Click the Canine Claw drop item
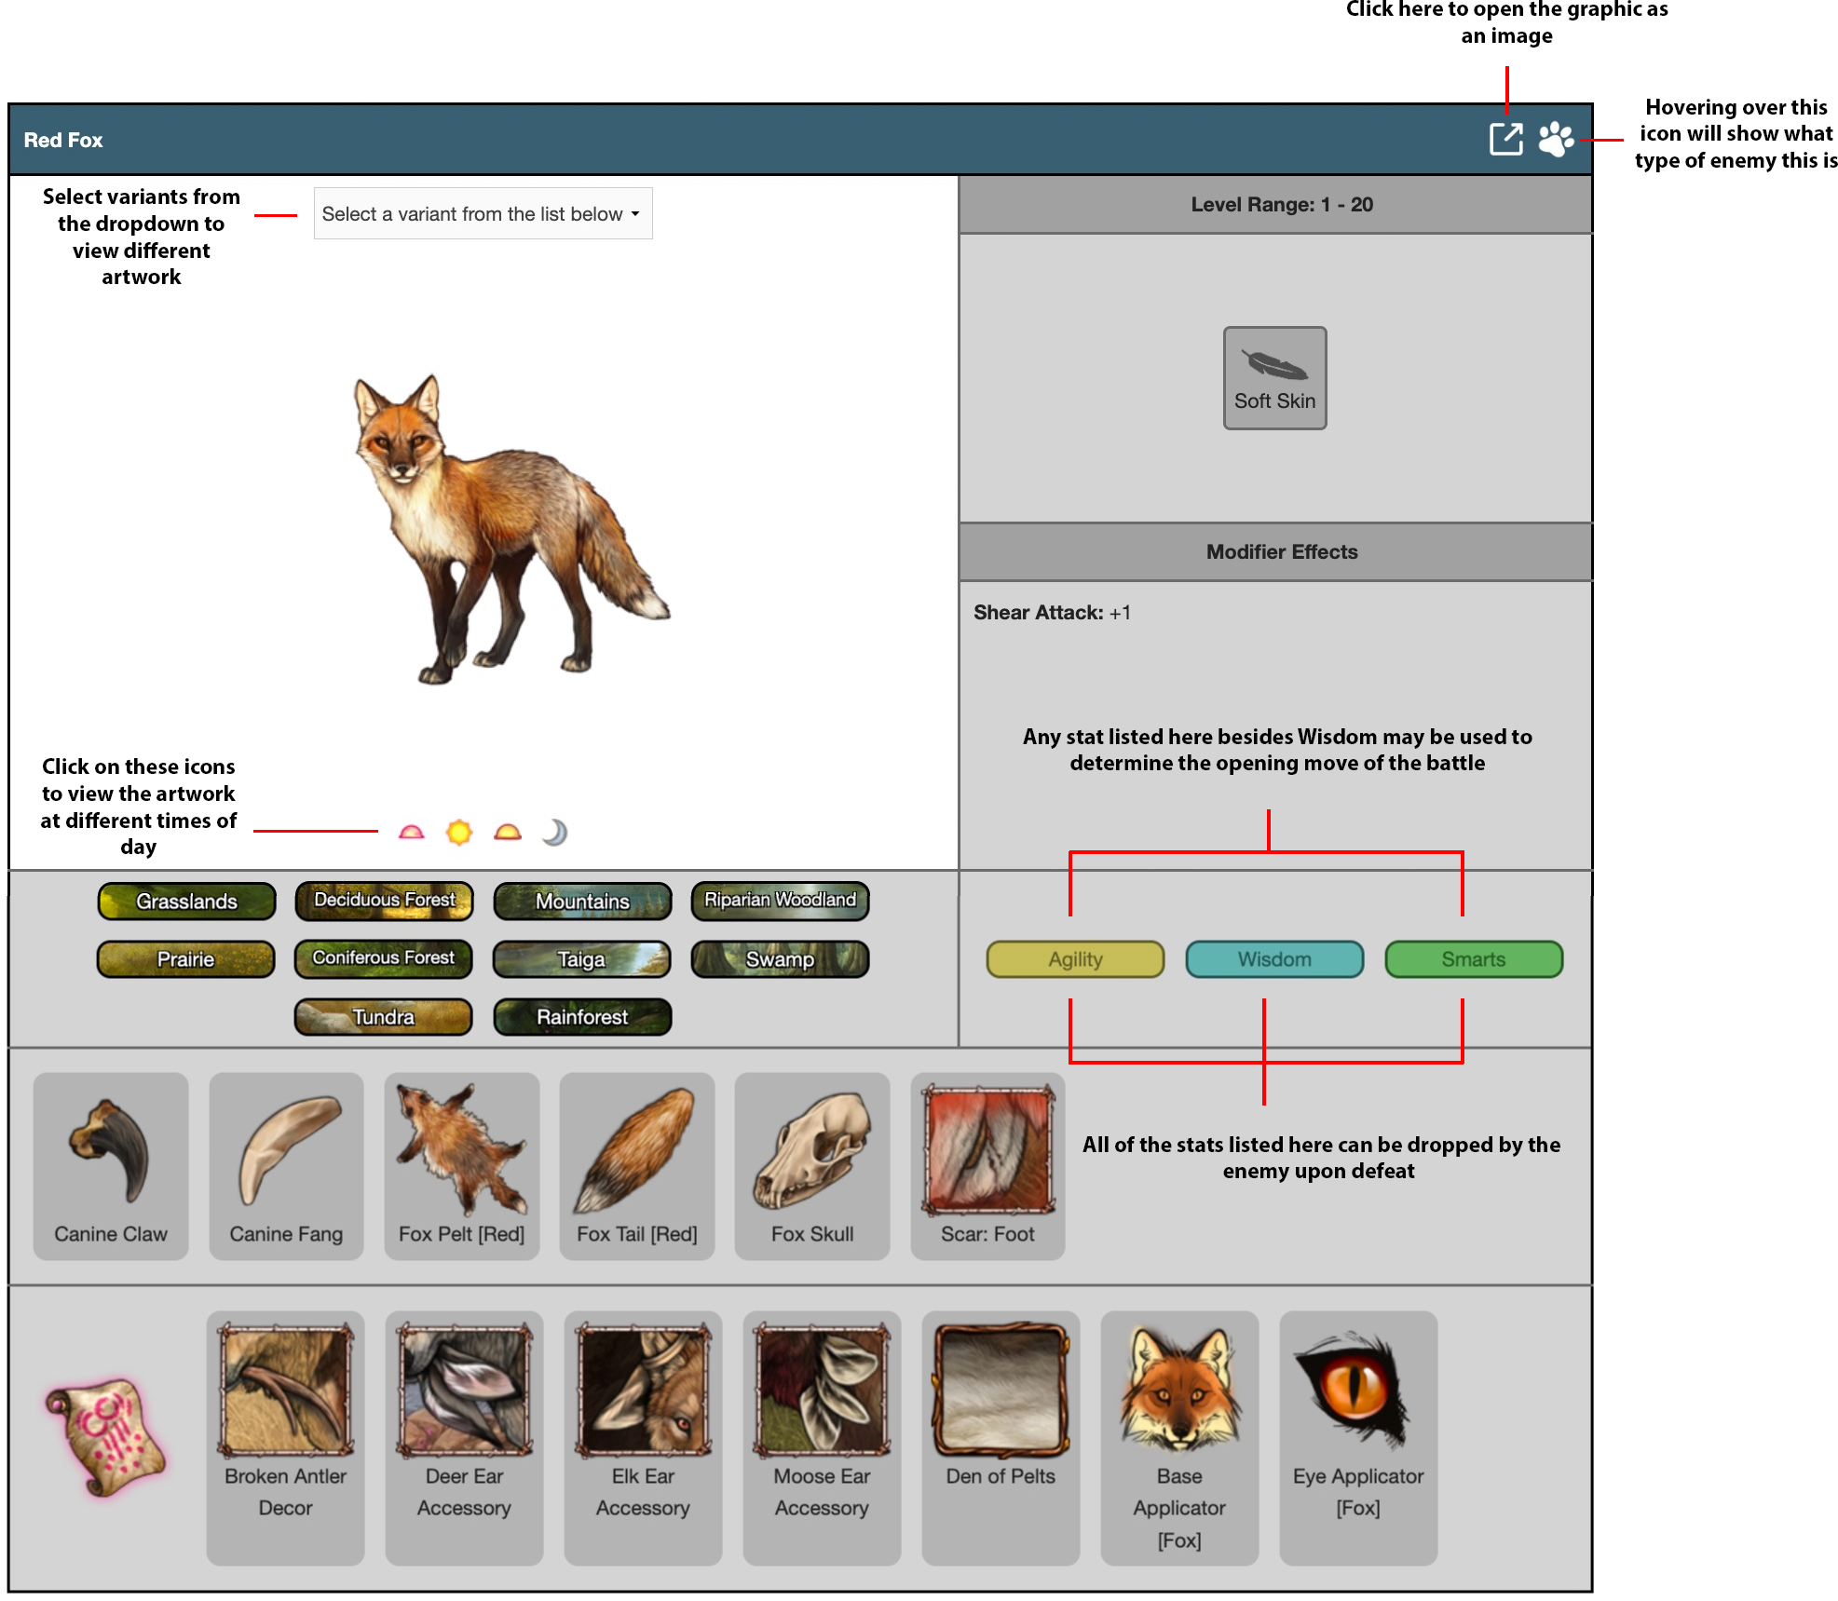This screenshot has height=1601, width=1838. coord(111,1165)
